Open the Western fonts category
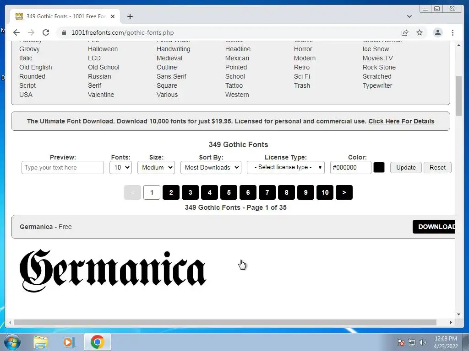This screenshot has height=351, width=469. tap(237, 95)
